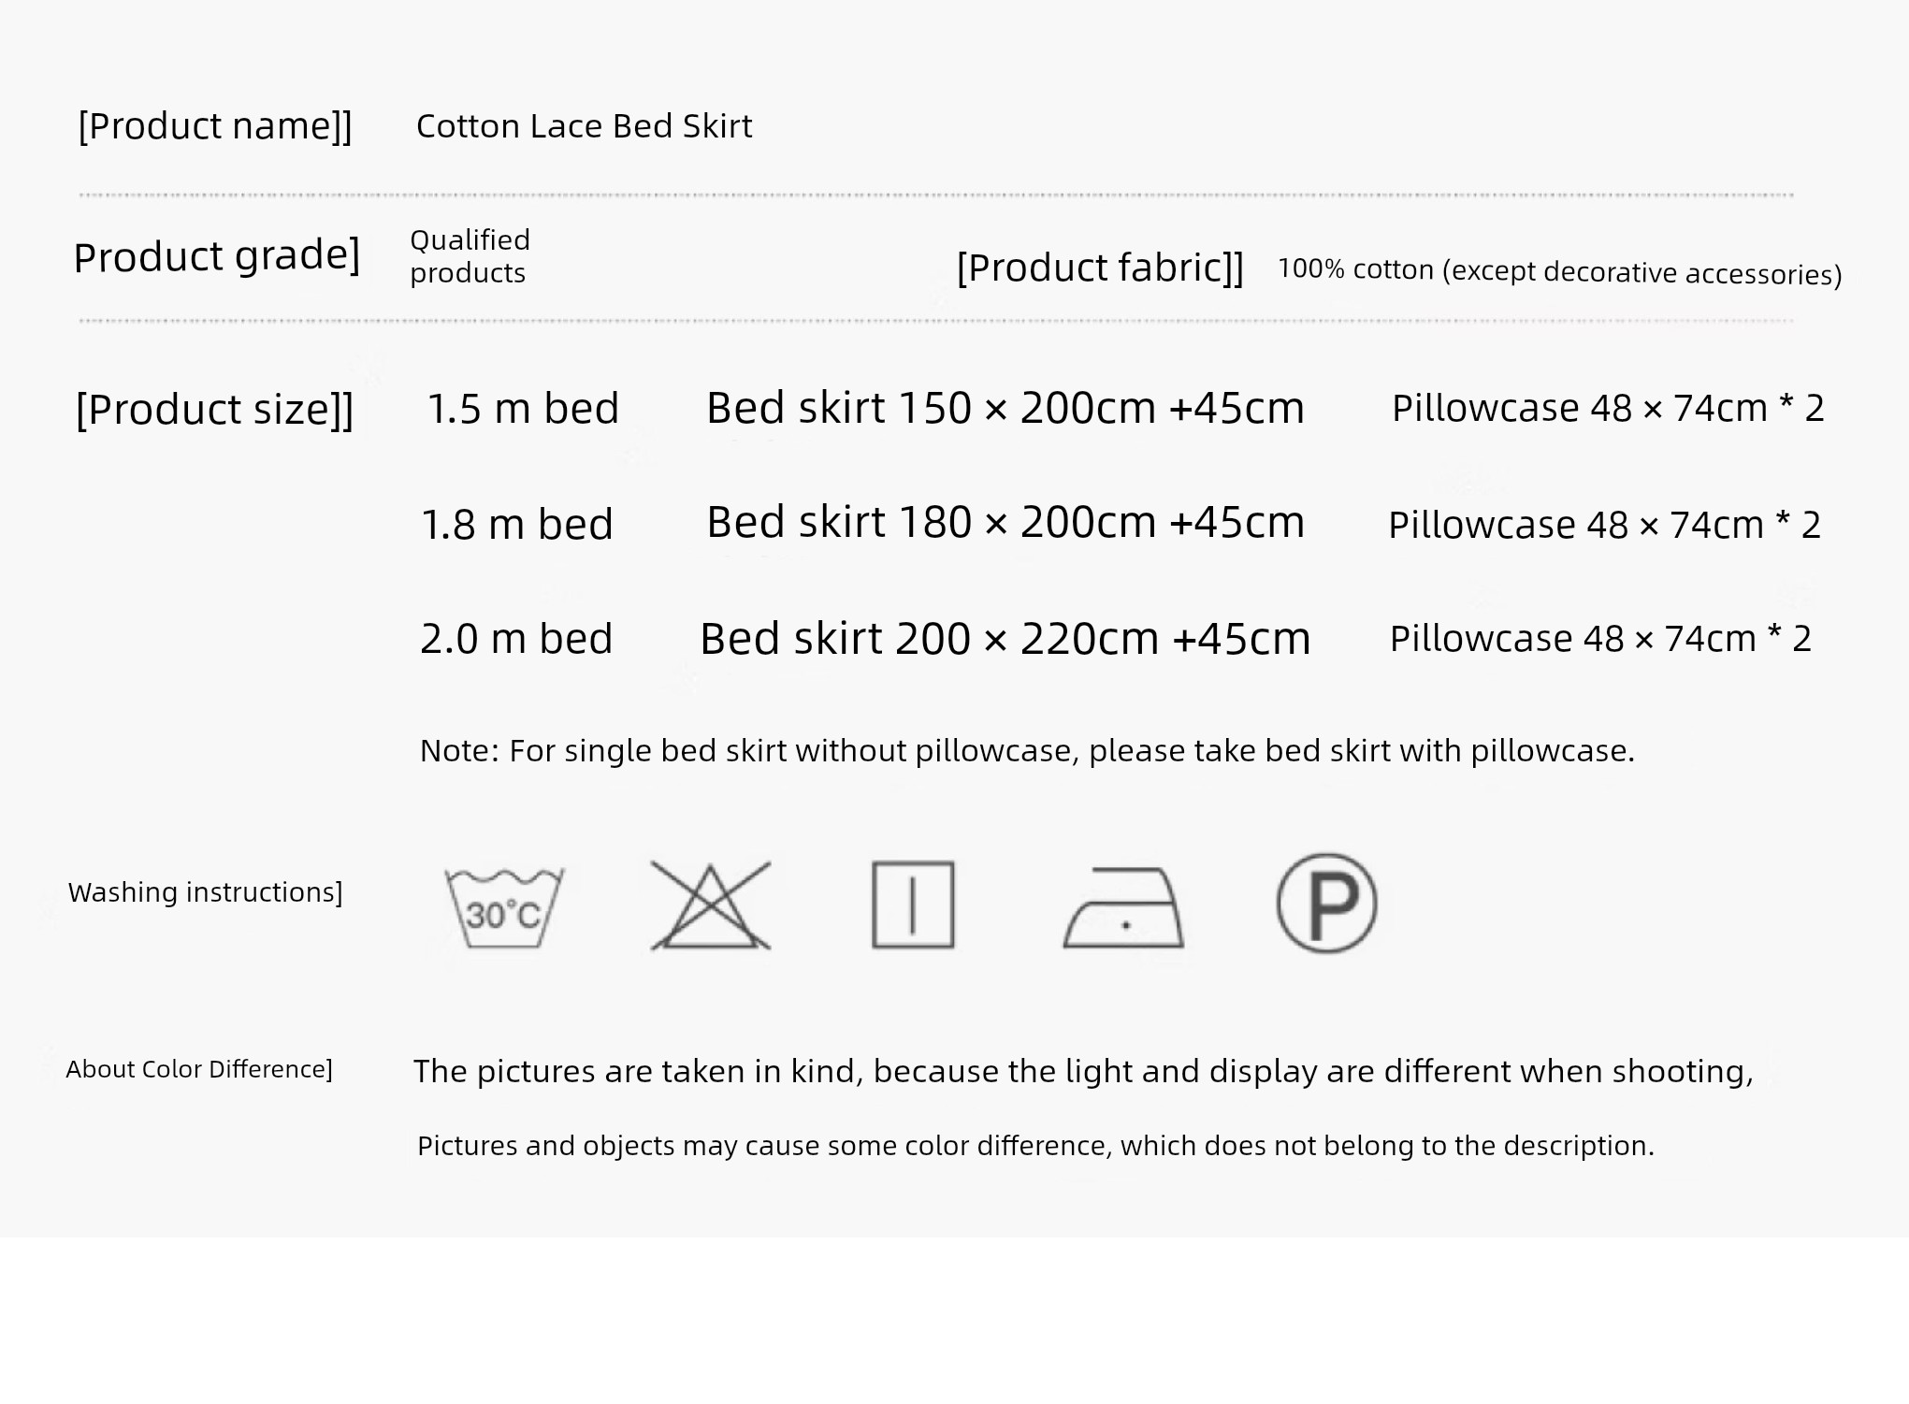Viewport: 1909px width, 1404px height.
Task: Click the 'Product grade]' label
Action: point(217,256)
